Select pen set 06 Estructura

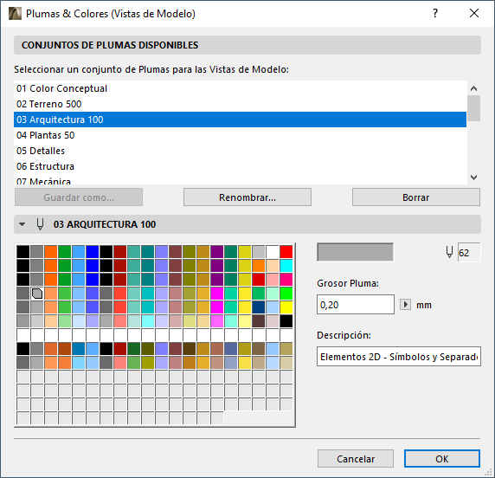(x=240, y=166)
